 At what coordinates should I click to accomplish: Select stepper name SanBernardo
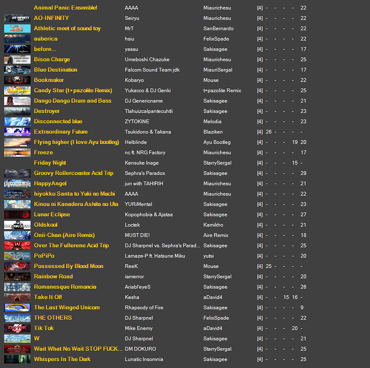click(218, 29)
